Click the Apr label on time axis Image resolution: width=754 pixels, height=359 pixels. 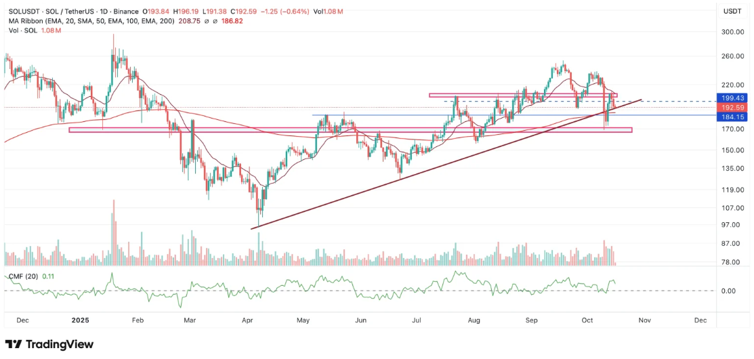(248, 320)
